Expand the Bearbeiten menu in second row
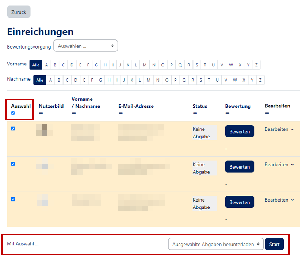This screenshot has width=306, height=257. (x=279, y=165)
